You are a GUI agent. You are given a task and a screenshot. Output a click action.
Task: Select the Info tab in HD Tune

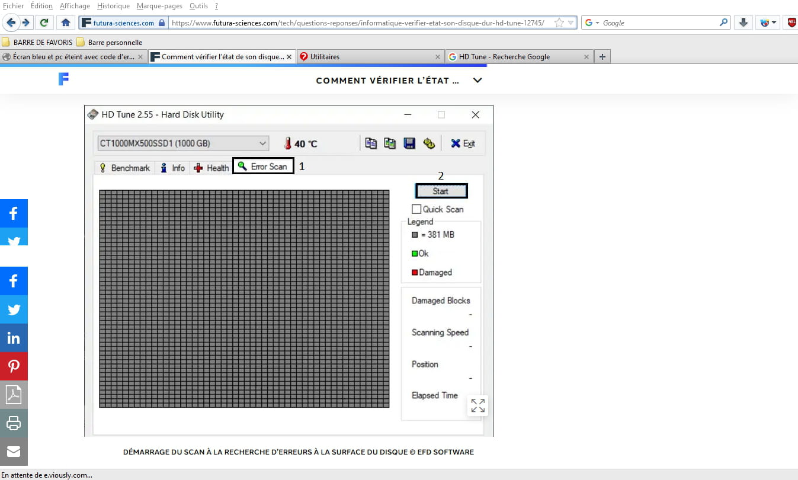172,168
